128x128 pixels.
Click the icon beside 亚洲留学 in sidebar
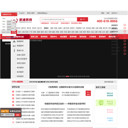point(14,72)
